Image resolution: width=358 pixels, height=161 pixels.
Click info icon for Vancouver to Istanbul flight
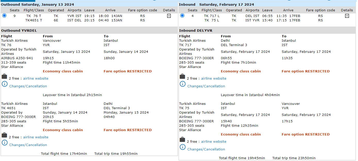pos(4,84)
